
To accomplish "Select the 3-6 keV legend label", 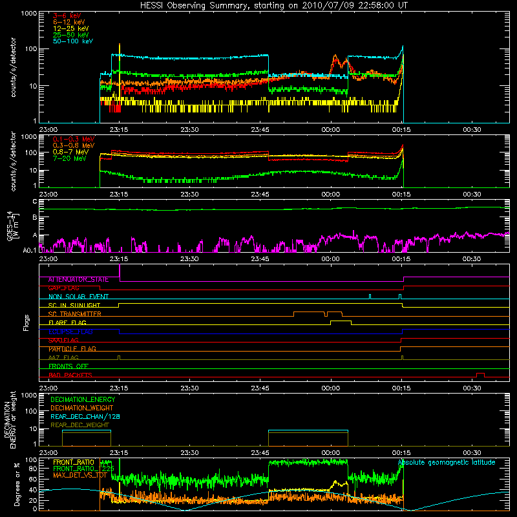I will tap(67, 16).
